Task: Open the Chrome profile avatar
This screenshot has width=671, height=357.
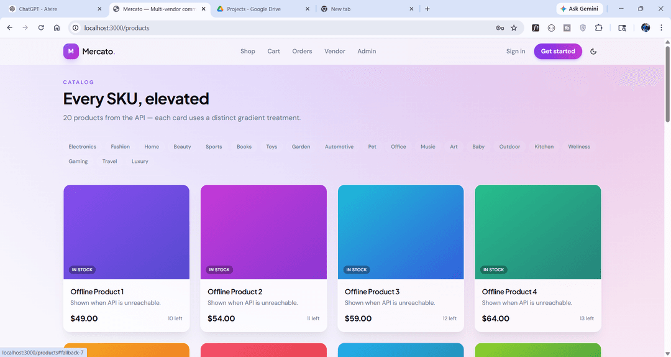Action: tap(646, 28)
